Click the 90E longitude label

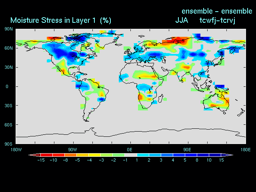pos(187,150)
